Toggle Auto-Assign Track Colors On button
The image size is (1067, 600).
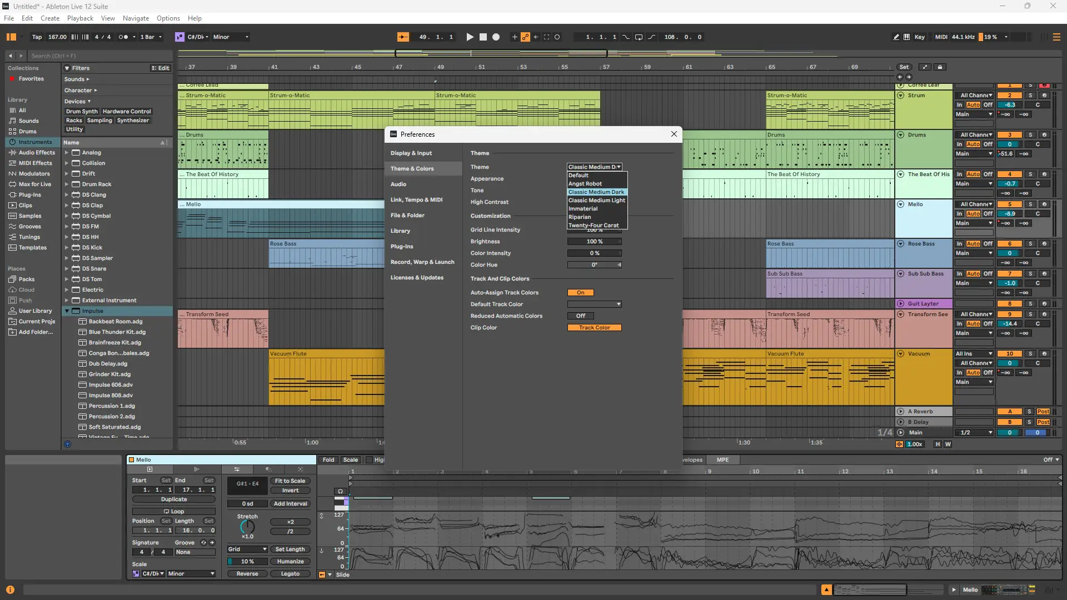(x=580, y=293)
